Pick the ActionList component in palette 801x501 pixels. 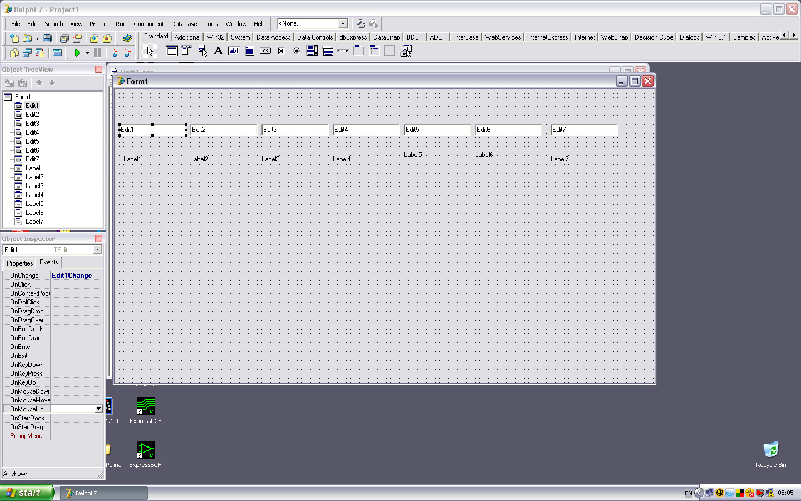coord(406,51)
